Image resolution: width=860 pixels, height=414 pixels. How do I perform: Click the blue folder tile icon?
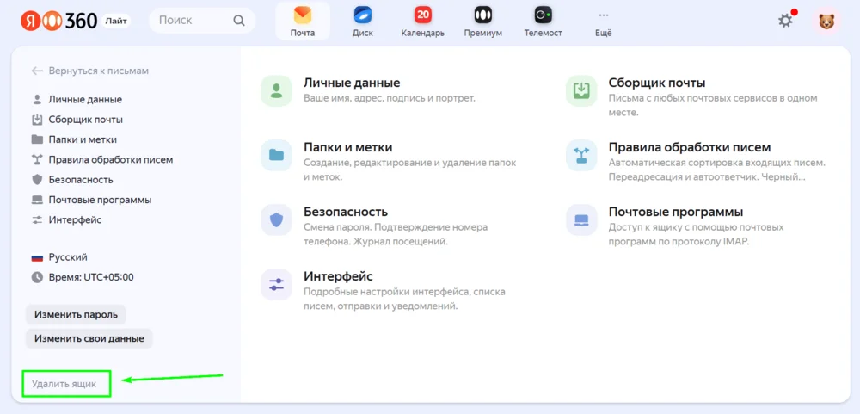point(276,156)
